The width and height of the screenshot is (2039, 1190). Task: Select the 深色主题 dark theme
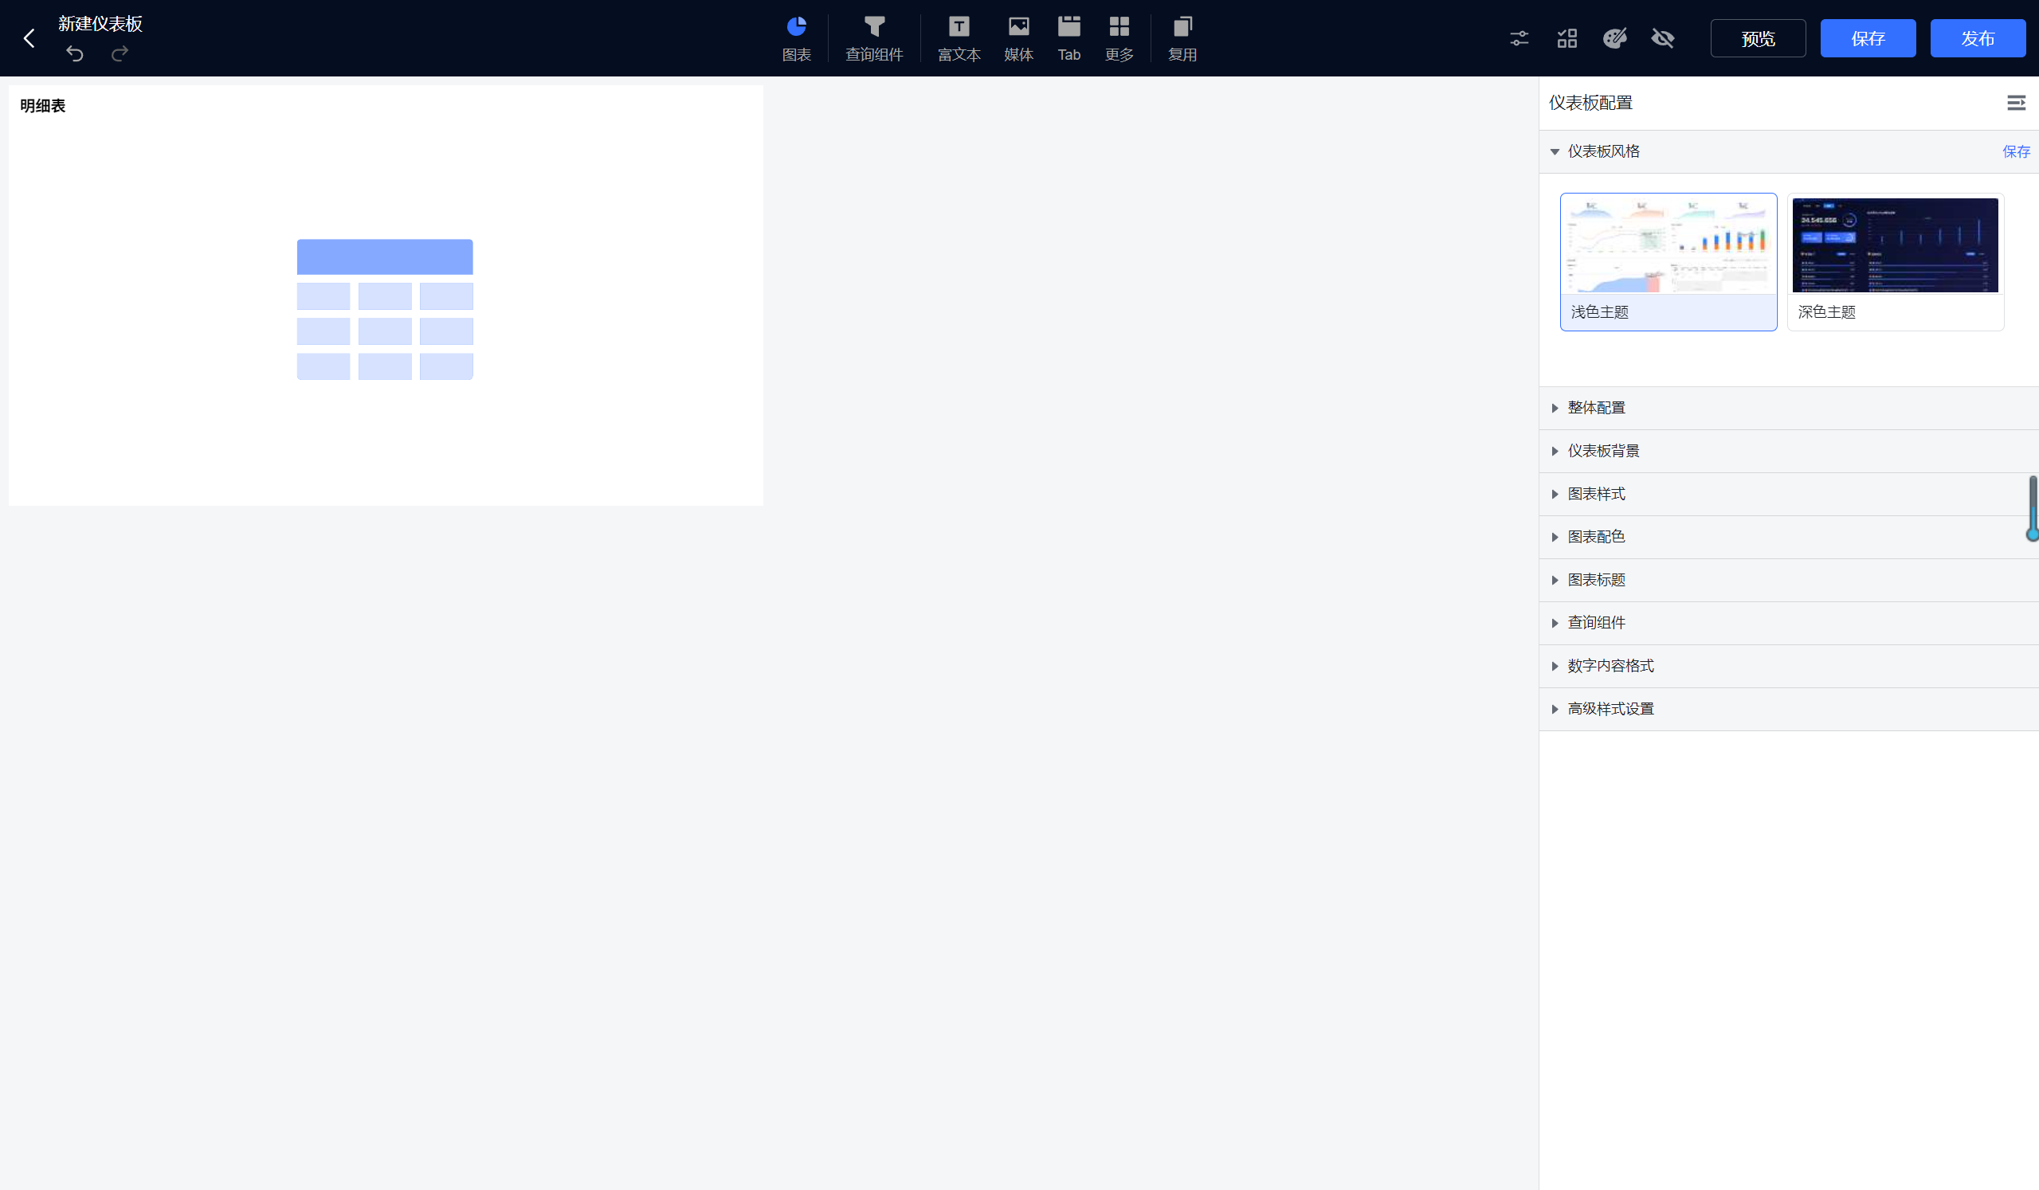[x=1895, y=261]
